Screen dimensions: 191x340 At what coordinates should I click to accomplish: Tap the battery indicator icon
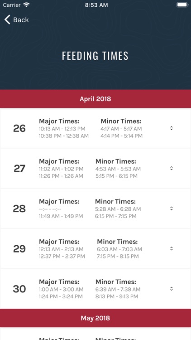pos(182,5)
